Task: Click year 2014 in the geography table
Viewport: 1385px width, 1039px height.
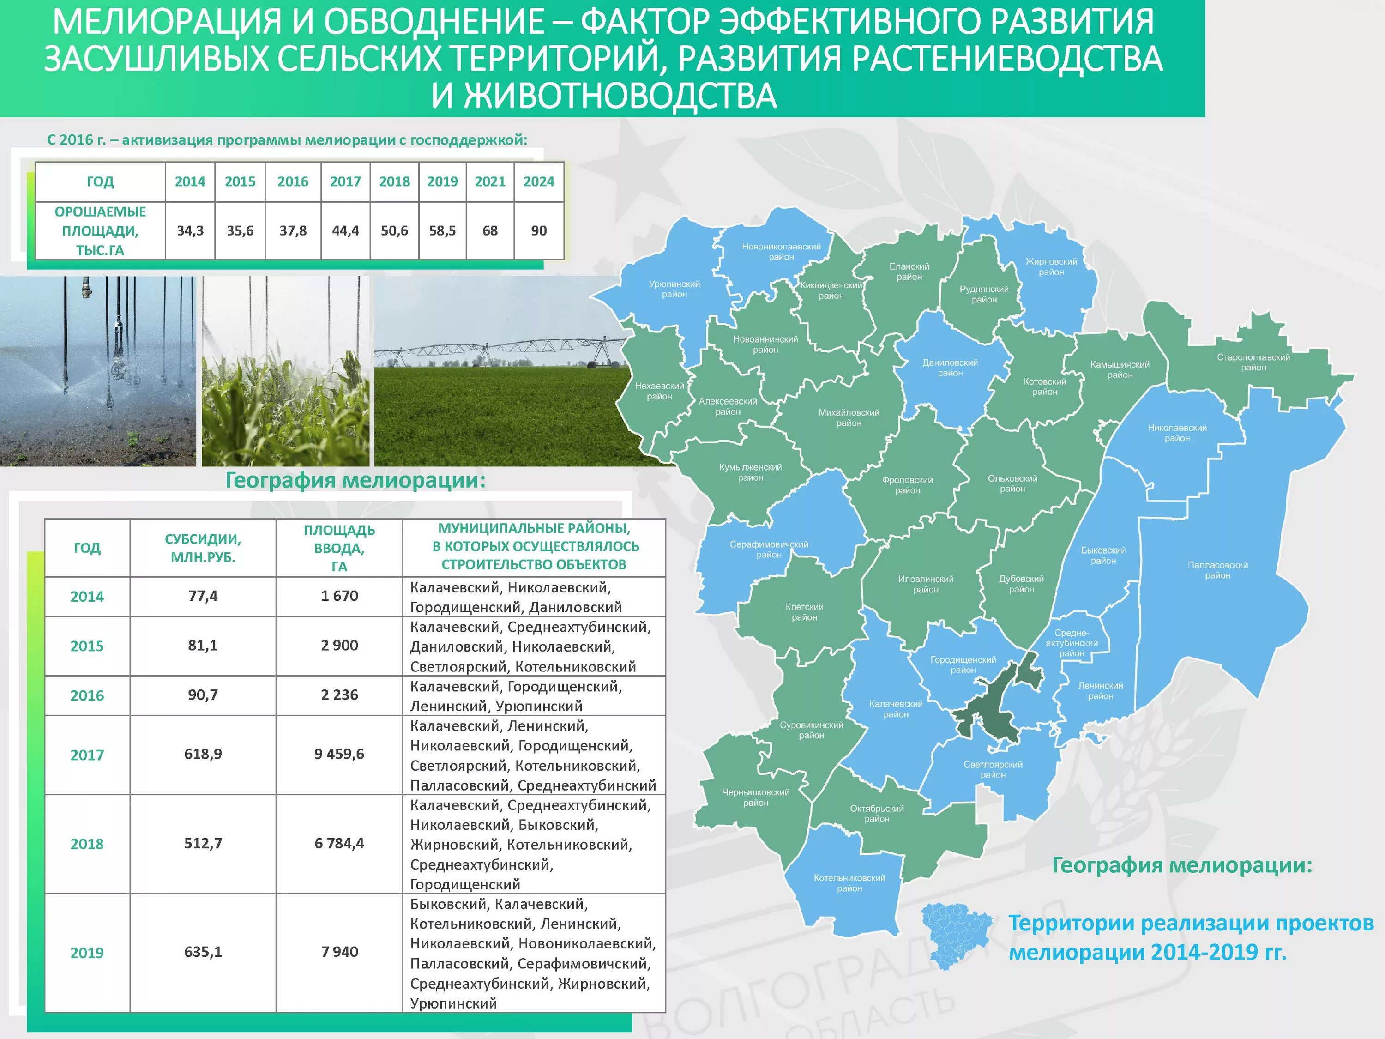Action: [87, 596]
